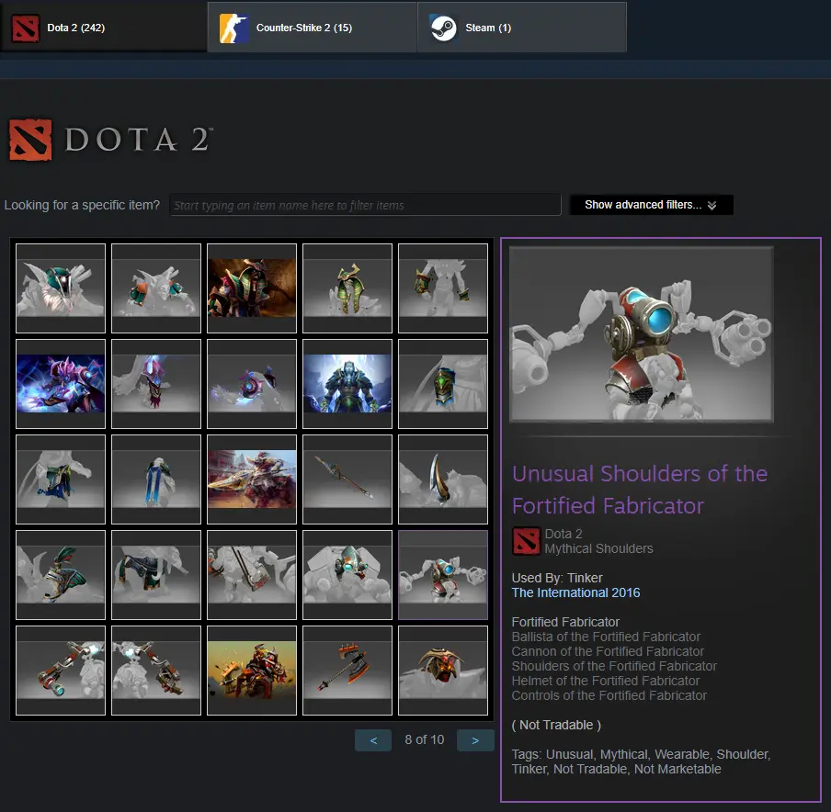This screenshot has height=812, width=831.
Task: Select the red mechanical controls arm item
Action: click(156, 671)
